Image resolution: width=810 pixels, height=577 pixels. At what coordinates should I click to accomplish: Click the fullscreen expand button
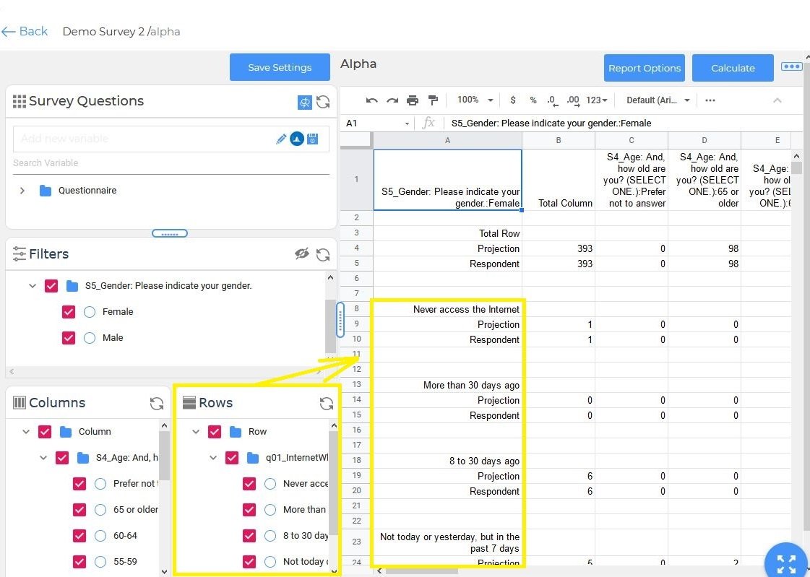(x=786, y=563)
